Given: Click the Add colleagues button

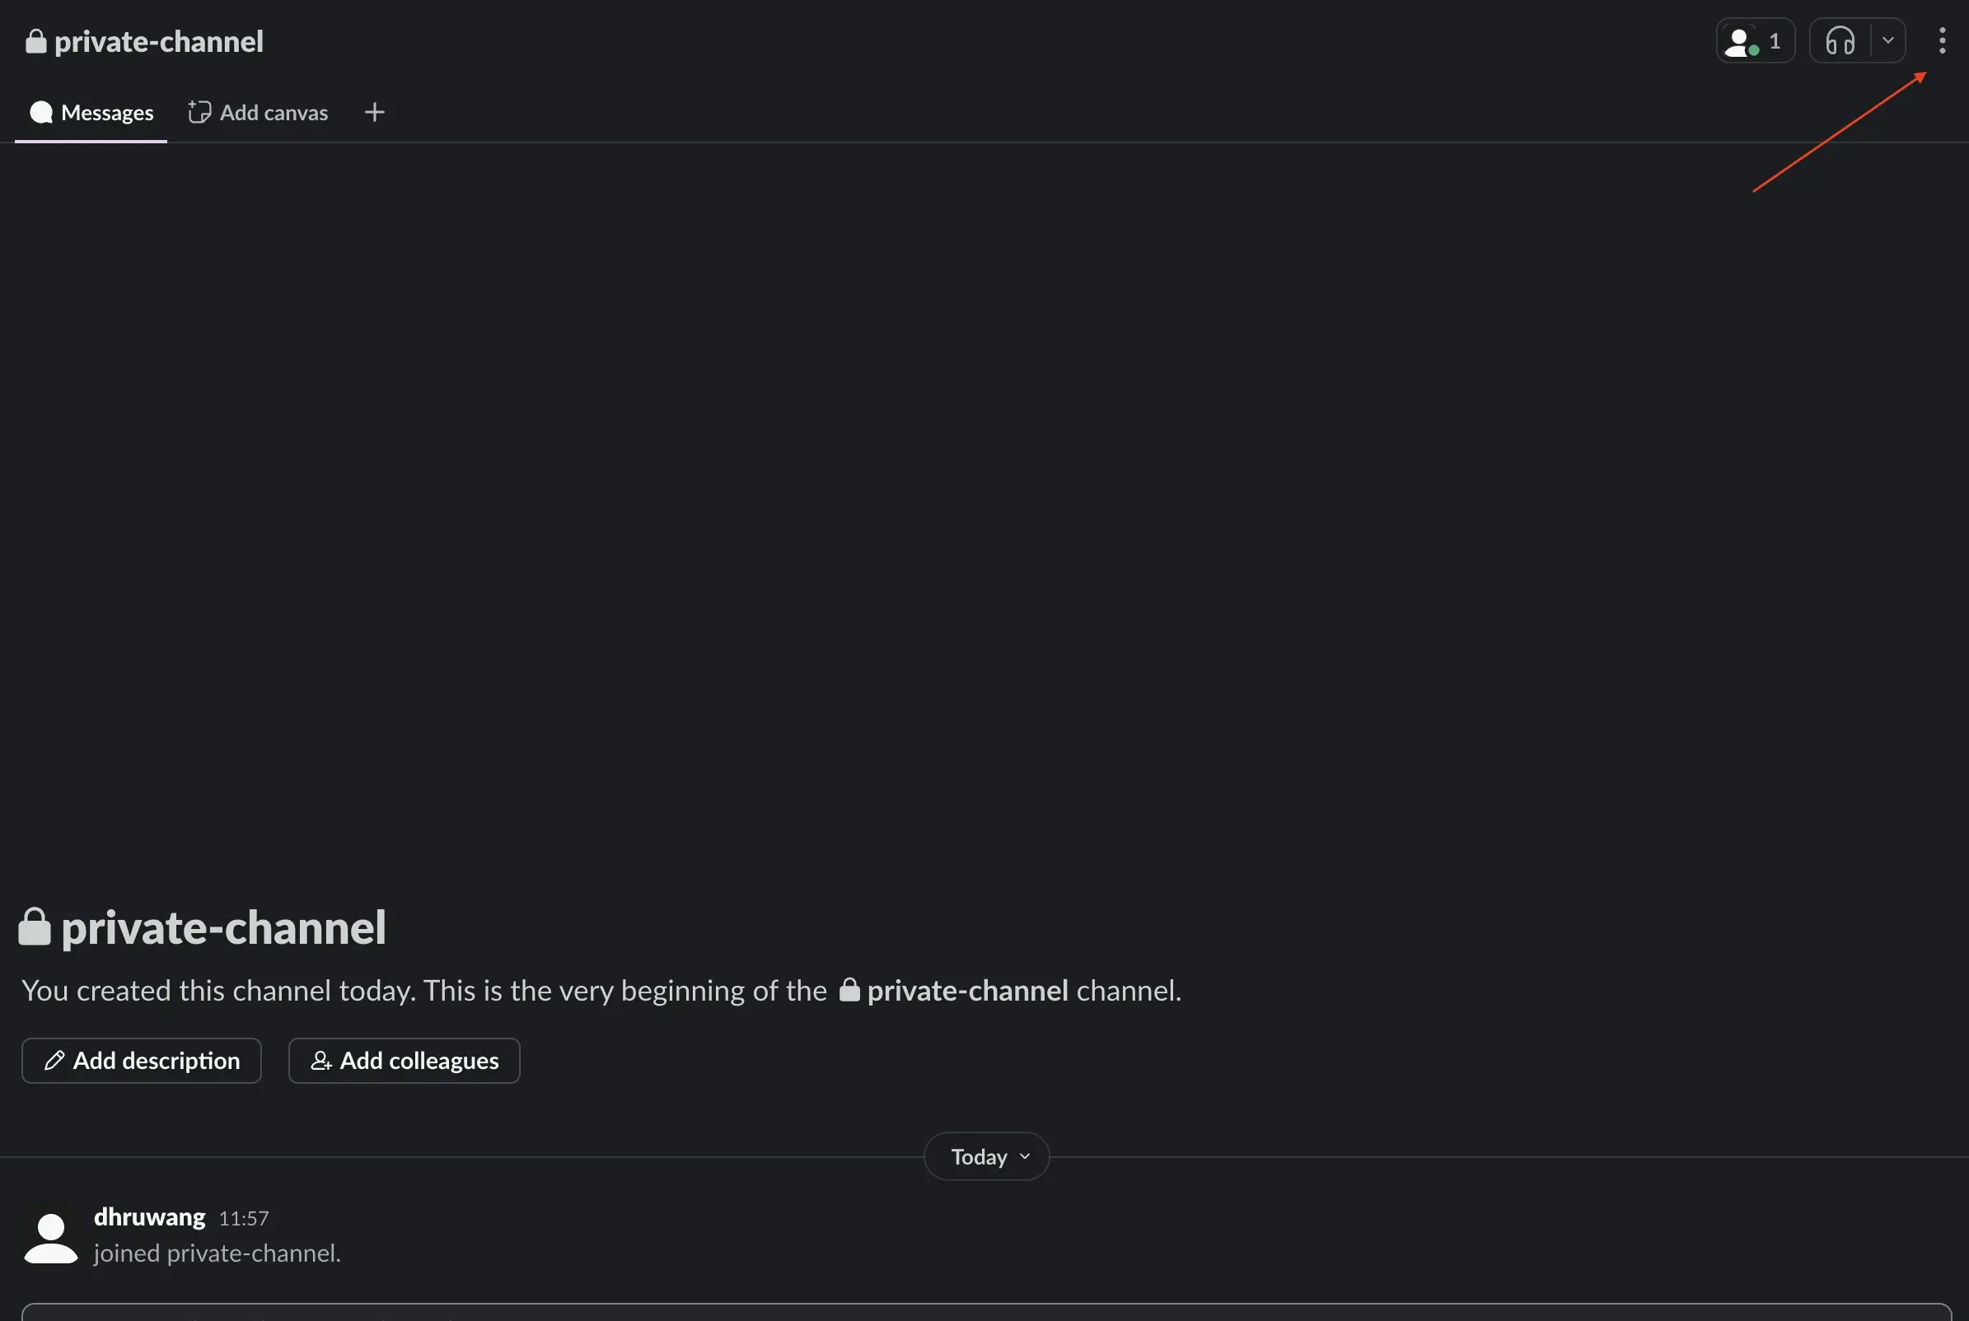Looking at the screenshot, I should click(x=405, y=1061).
